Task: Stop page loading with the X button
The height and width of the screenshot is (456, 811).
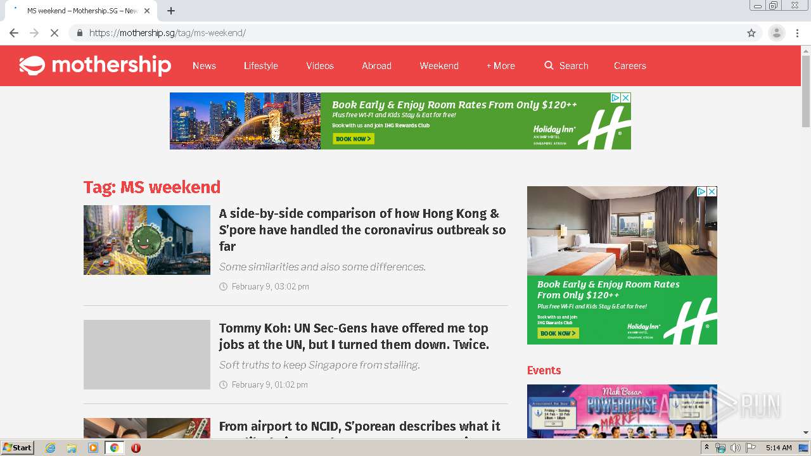Action: 54,33
